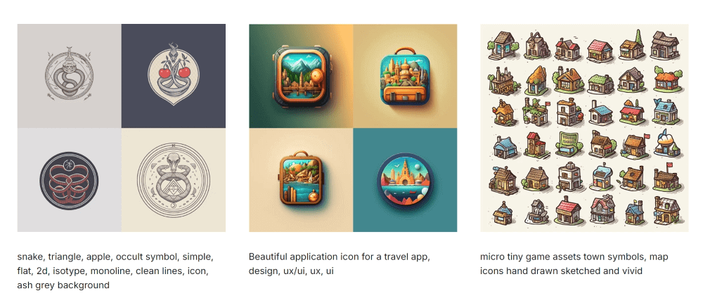703x298 pixels.
Task: Open the travel app icon prompt caption
Action: click(x=340, y=264)
